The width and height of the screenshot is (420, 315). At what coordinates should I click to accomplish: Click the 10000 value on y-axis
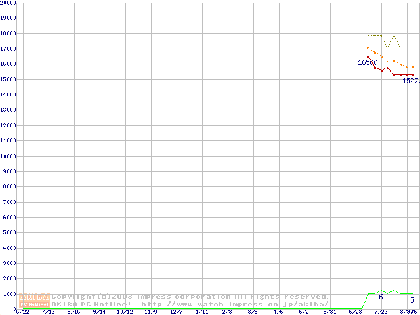click(x=8, y=156)
